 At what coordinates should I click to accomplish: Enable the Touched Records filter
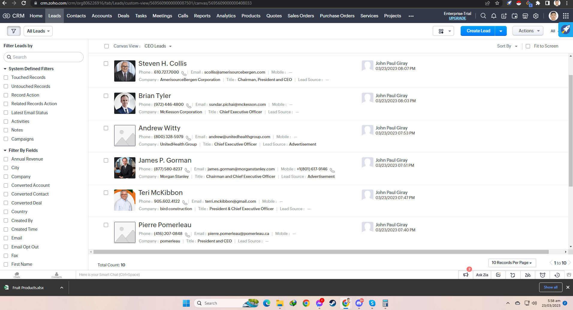[x=6, y=77]
